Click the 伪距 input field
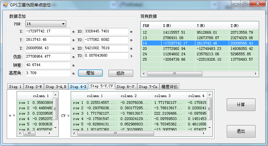This screenshot has width=268, height=146. click(47, 56)
